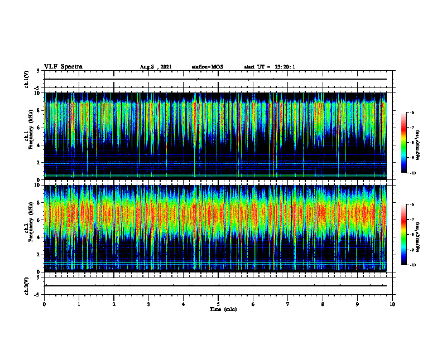Image resolution: width=442 pixels, height=341 pixels.
Task: Click time axis tick label "1"
Action: point(79,304)
